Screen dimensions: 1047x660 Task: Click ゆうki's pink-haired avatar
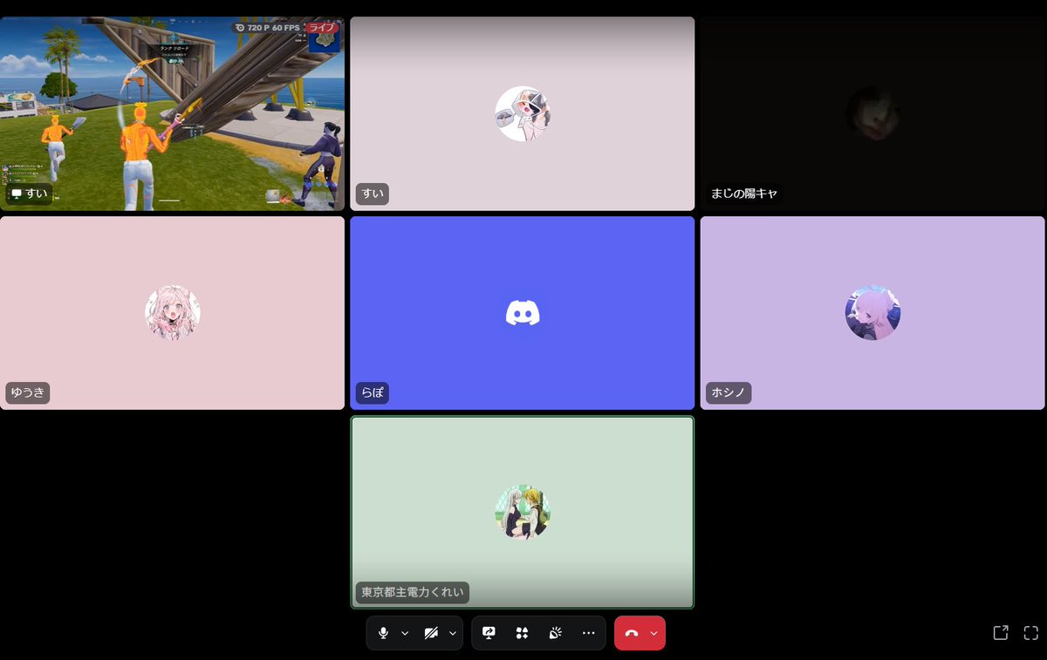tap(173, 313)
